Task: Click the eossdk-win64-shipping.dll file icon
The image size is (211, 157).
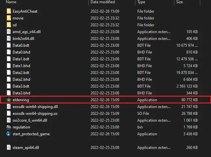Action: click(x=9, y=107)
